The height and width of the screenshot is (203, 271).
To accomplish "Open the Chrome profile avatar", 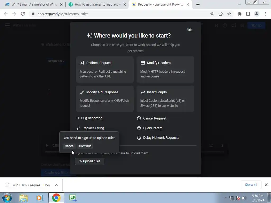I will pos(257,14).
